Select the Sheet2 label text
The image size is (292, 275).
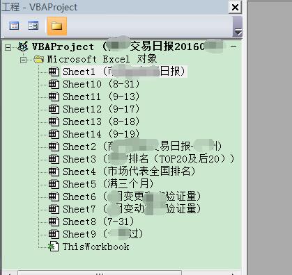point(142,147)
